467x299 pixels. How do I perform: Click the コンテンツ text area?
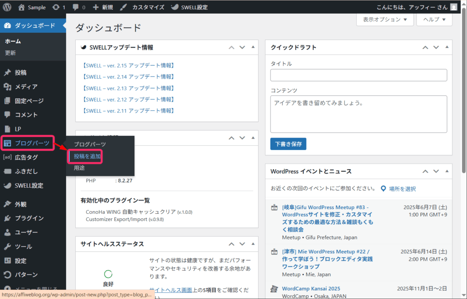click(x=358, y=114)
